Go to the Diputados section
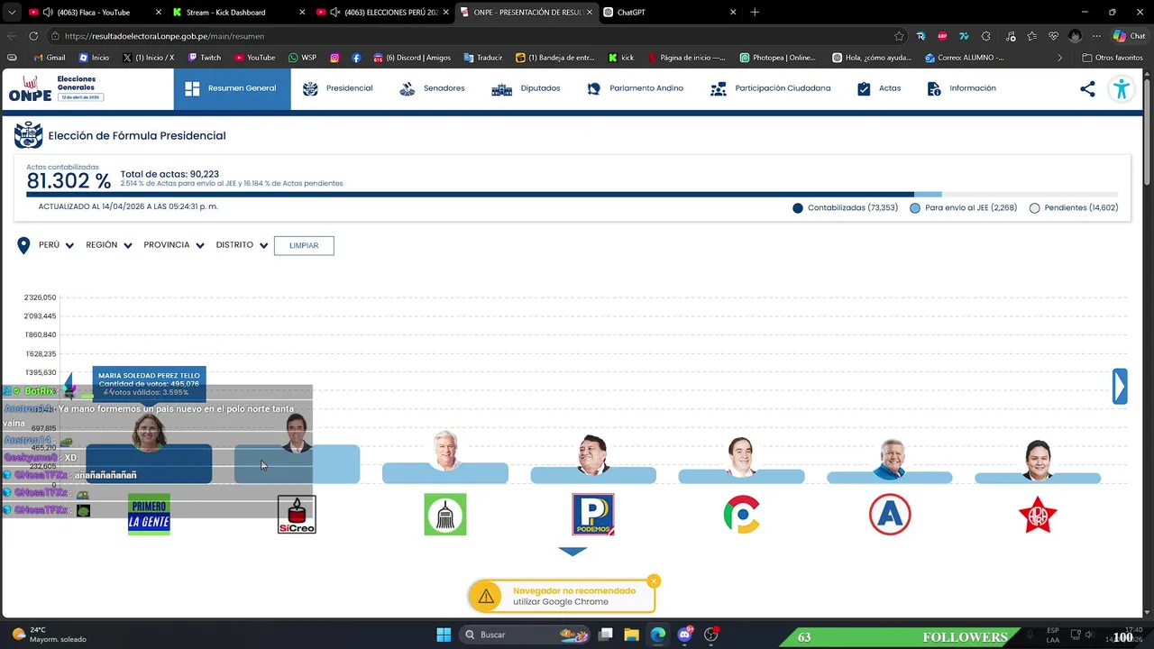This screenshot has height=649, width=1154. click(x=527, y=88)
